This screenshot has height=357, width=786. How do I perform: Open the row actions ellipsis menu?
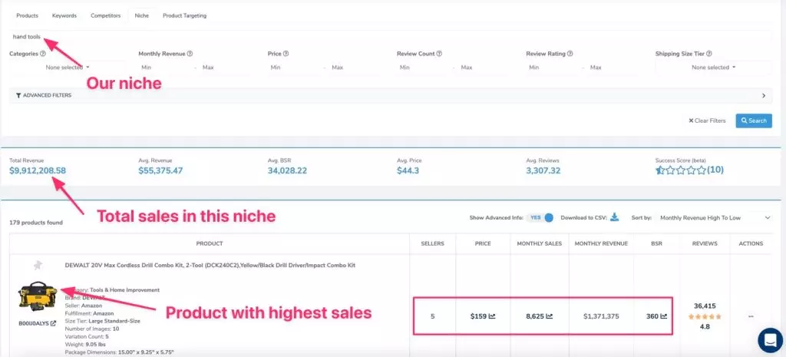[751, 316]
